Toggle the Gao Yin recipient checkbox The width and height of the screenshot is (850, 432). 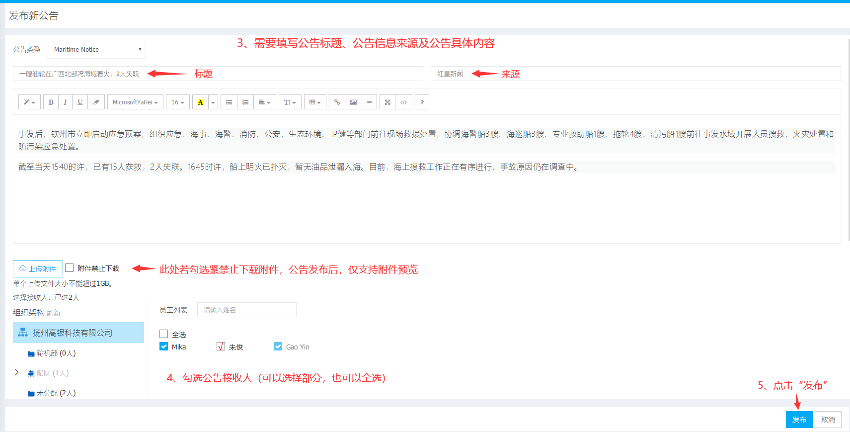pos(278,346)
